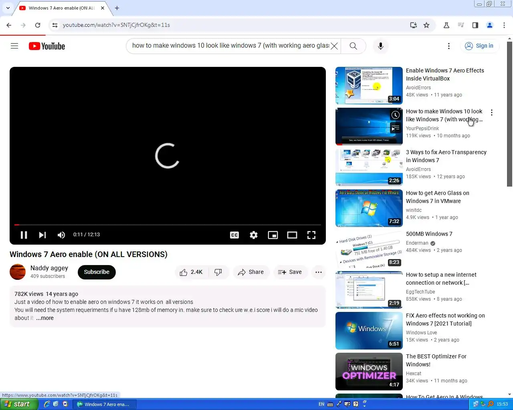Switch to theater mode
This screenshot has width=513, height=410.
(292, 235)
